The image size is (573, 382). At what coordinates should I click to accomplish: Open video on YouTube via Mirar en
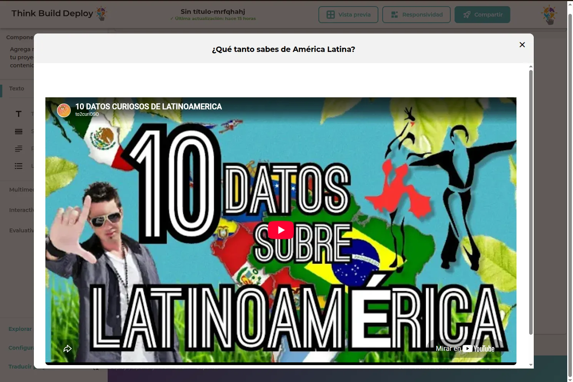[x=465, y=349]
